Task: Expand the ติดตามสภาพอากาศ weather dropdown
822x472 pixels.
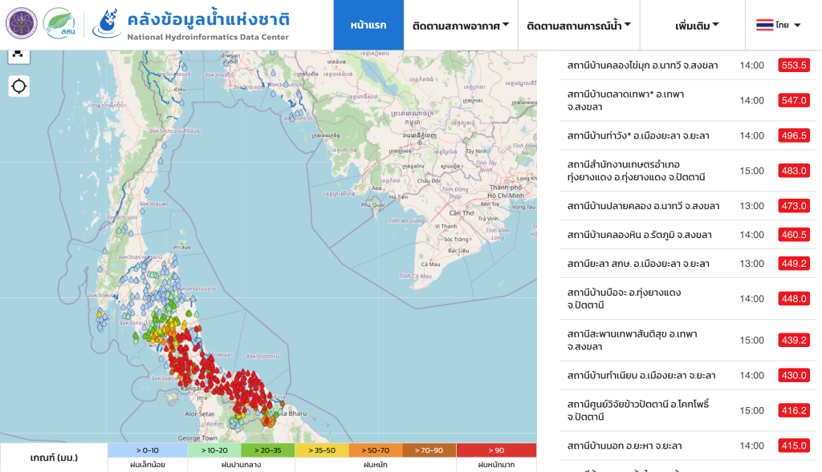Action: coord(461,25)
